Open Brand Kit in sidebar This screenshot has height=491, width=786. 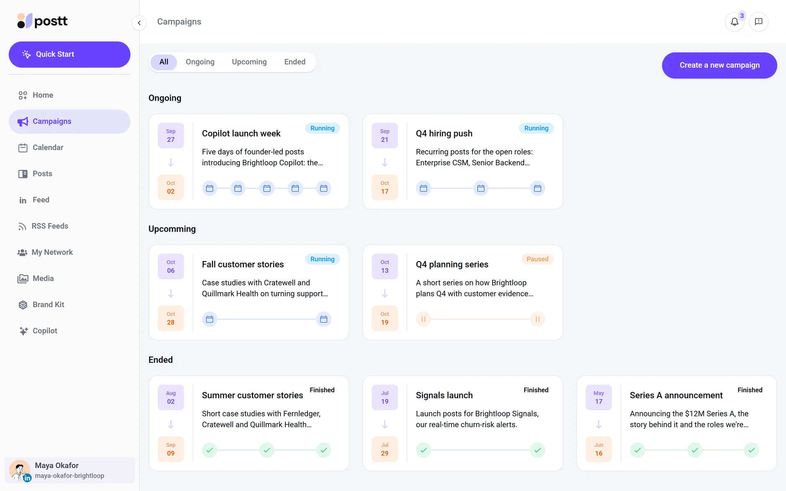pyautogui.click(x=70, y=305)
